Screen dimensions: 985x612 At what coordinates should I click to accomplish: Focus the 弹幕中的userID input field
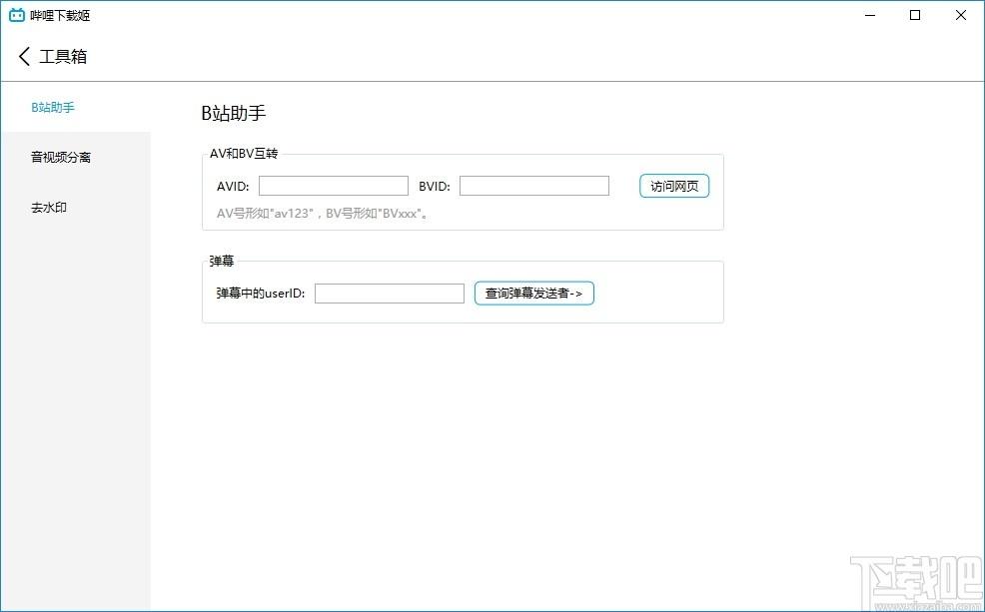(x=390, y=294)
